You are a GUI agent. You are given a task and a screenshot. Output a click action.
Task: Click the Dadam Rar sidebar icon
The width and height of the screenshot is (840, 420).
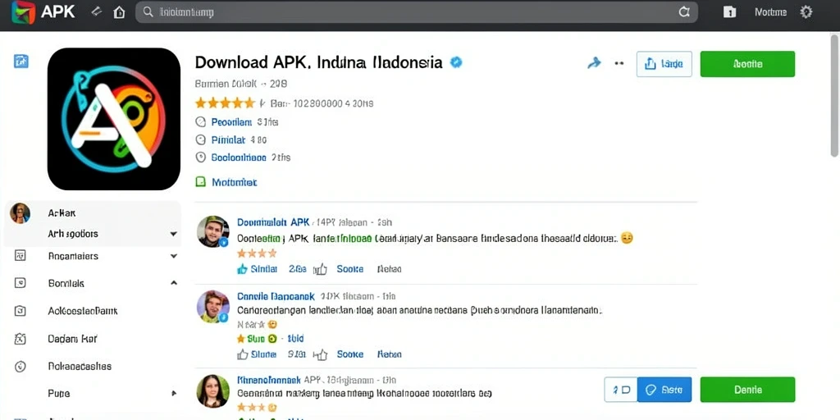pos(20,339)
